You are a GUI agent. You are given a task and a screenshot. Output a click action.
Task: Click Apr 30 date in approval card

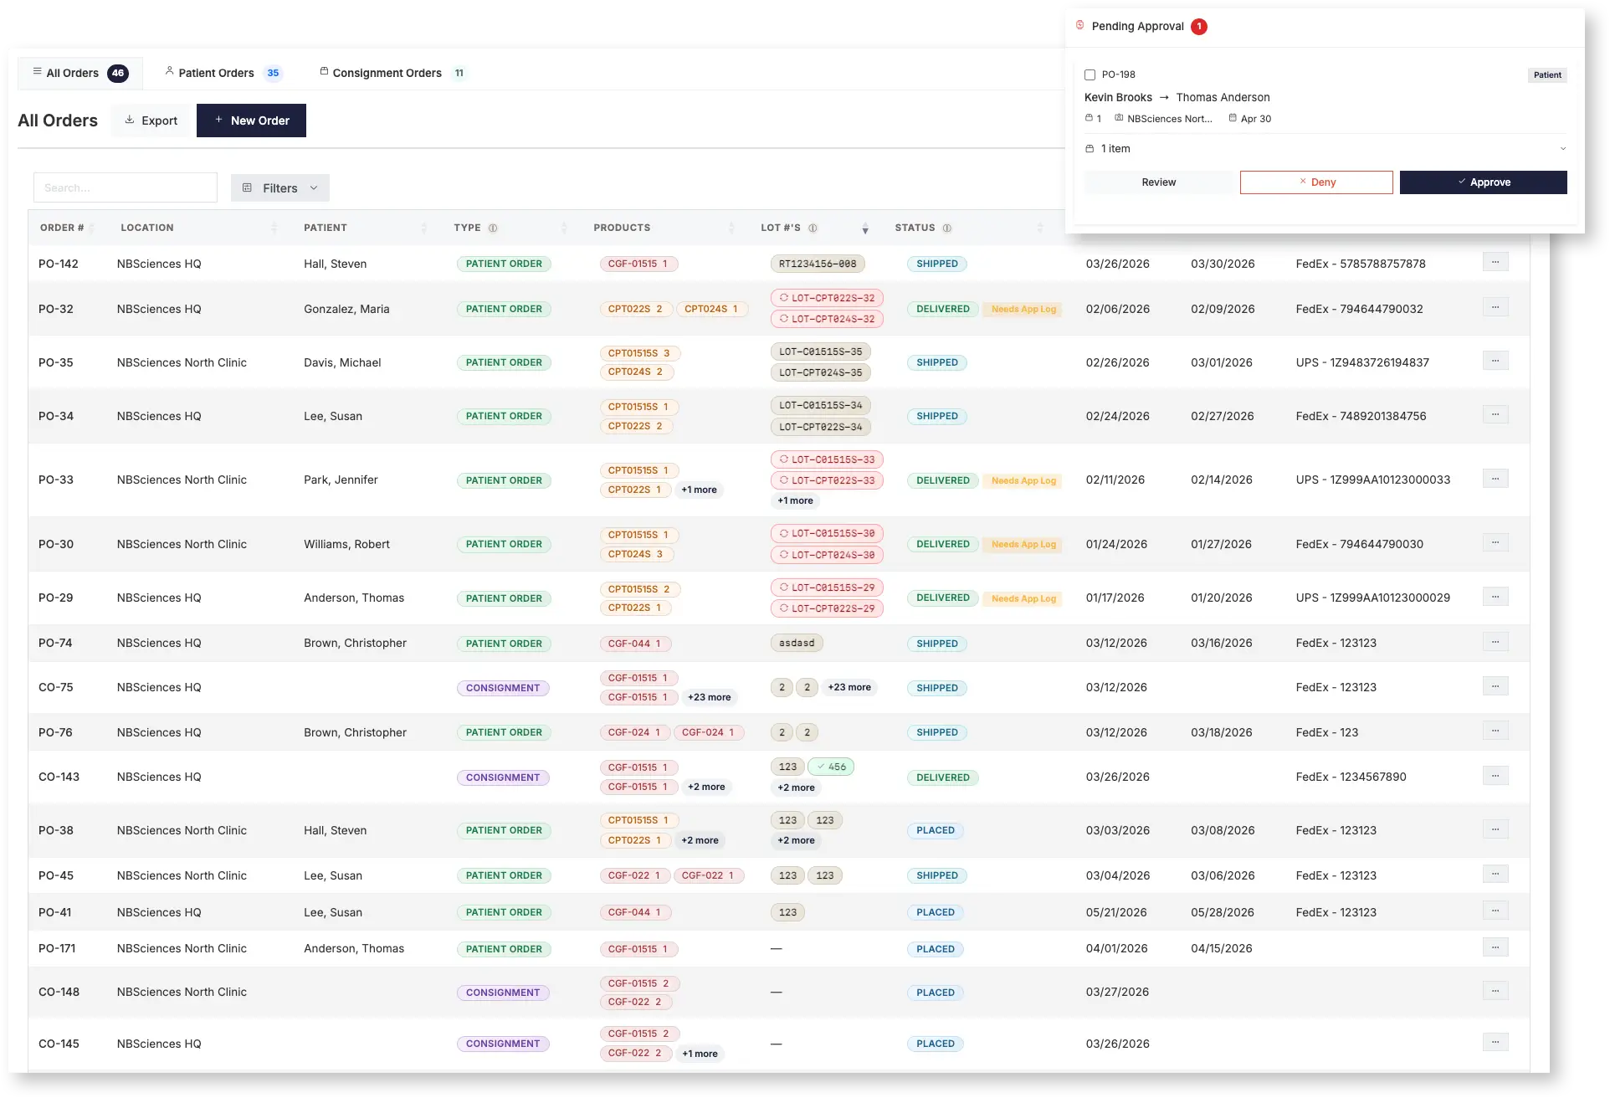tap(1249, 119)
